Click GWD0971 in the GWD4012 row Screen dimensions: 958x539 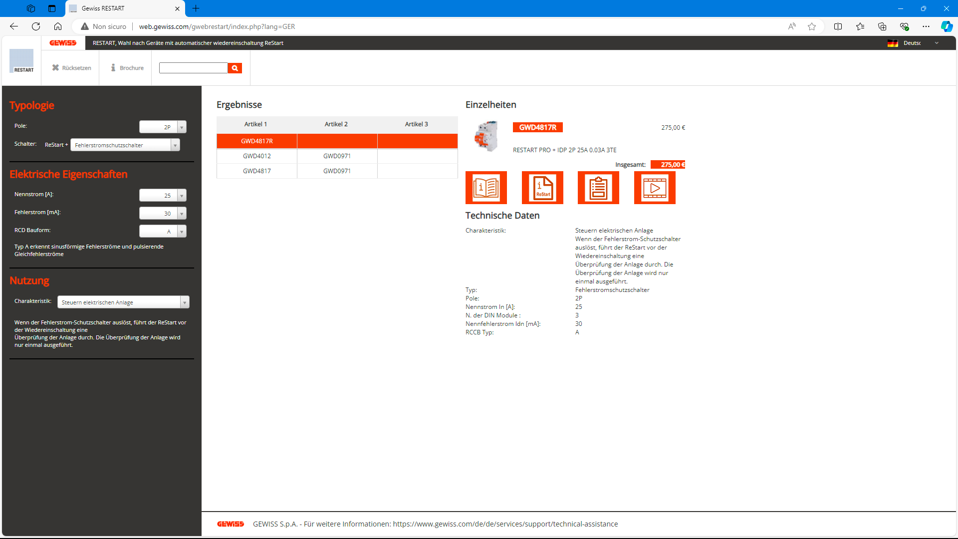pos(337,156)
